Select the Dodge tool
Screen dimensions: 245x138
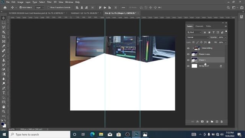(3, 84)
